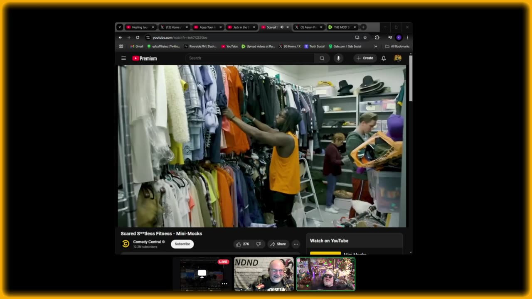Dislike the video
This screenshot has height=299, width=532.
(x=258, y=244)
